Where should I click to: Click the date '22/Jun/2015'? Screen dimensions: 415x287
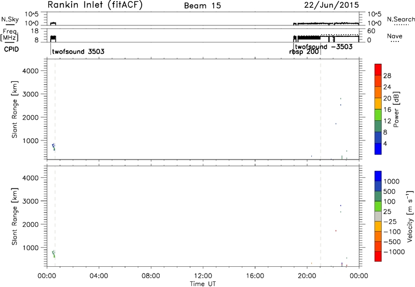331,5
